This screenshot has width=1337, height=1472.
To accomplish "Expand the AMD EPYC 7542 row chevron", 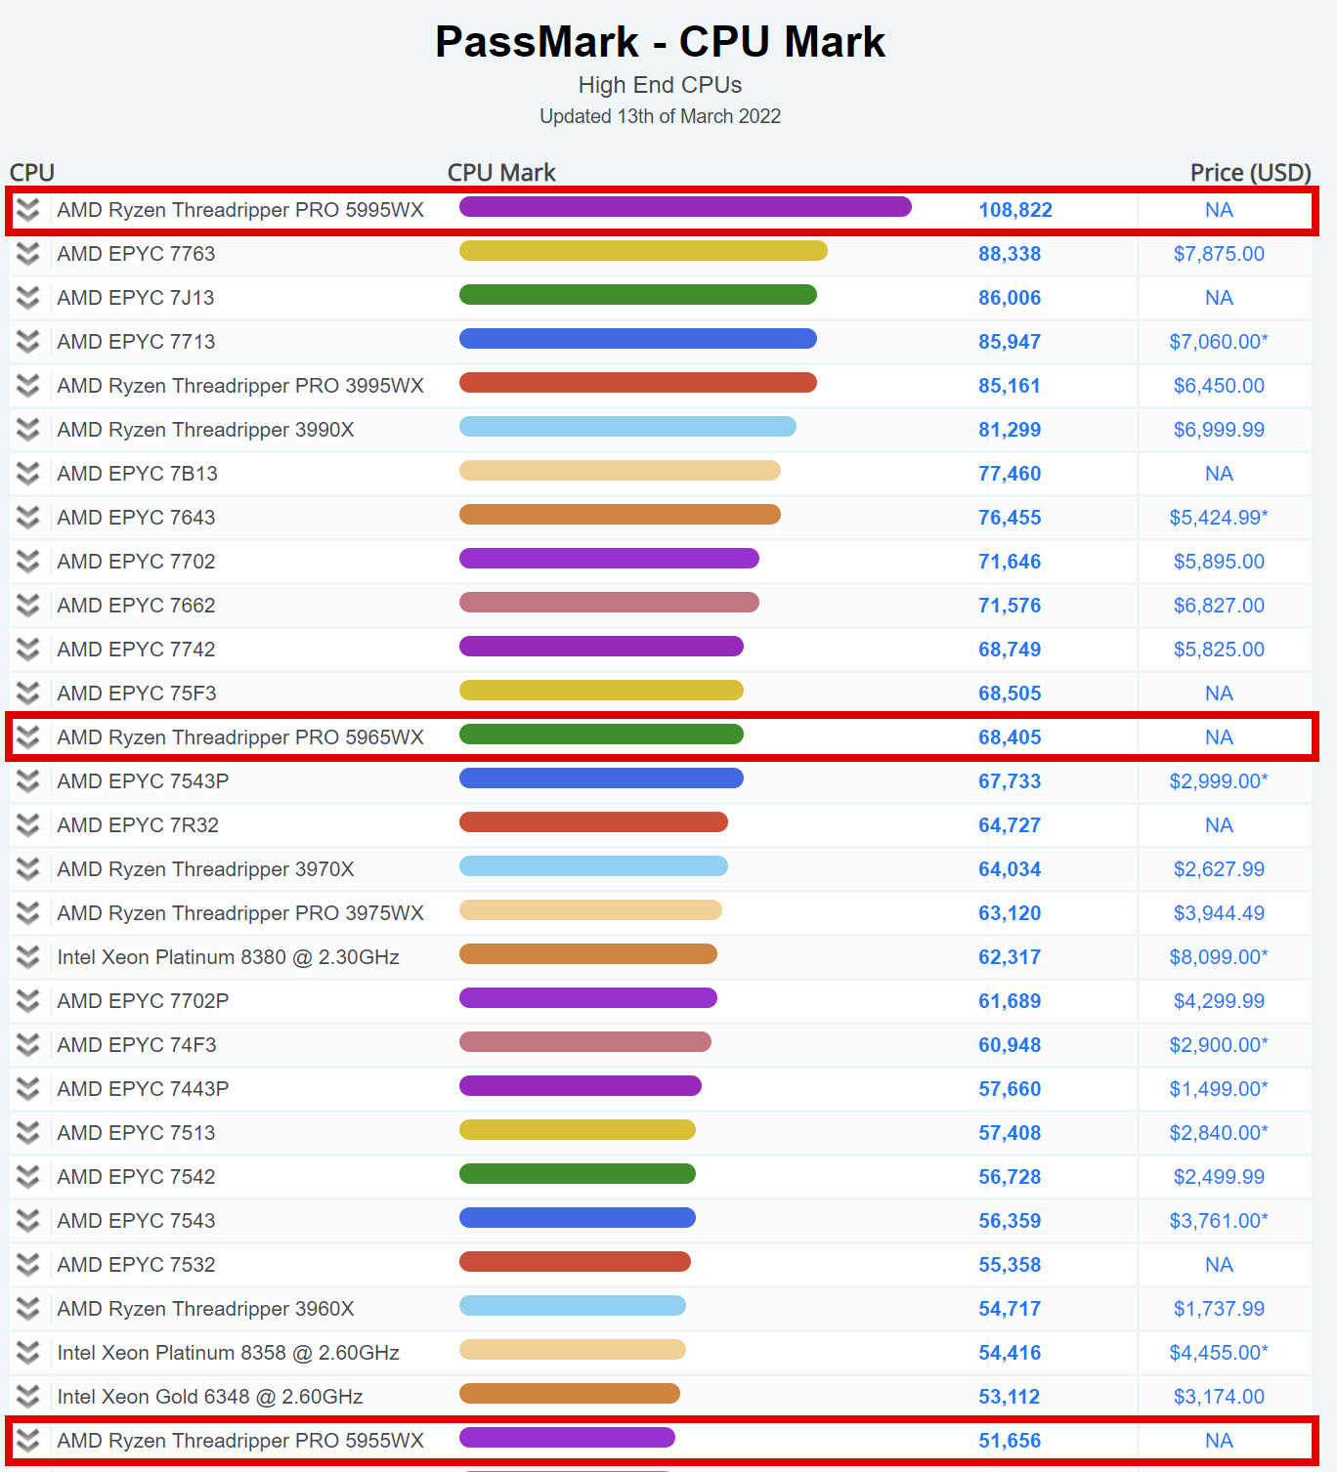I will [28, 1177].
